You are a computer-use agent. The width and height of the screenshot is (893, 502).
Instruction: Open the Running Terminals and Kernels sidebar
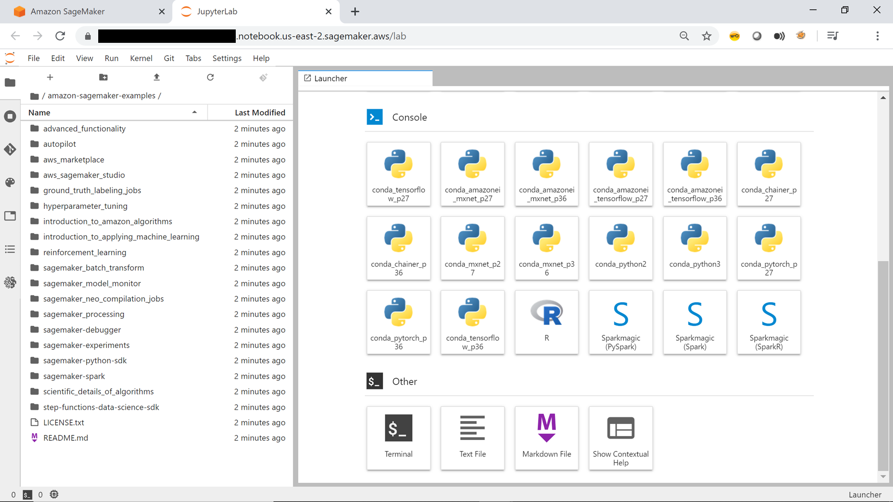coord(10,116)
